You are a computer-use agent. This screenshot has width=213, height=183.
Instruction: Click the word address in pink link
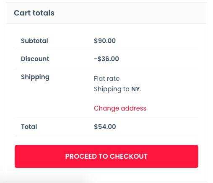[x=134, y=108]
